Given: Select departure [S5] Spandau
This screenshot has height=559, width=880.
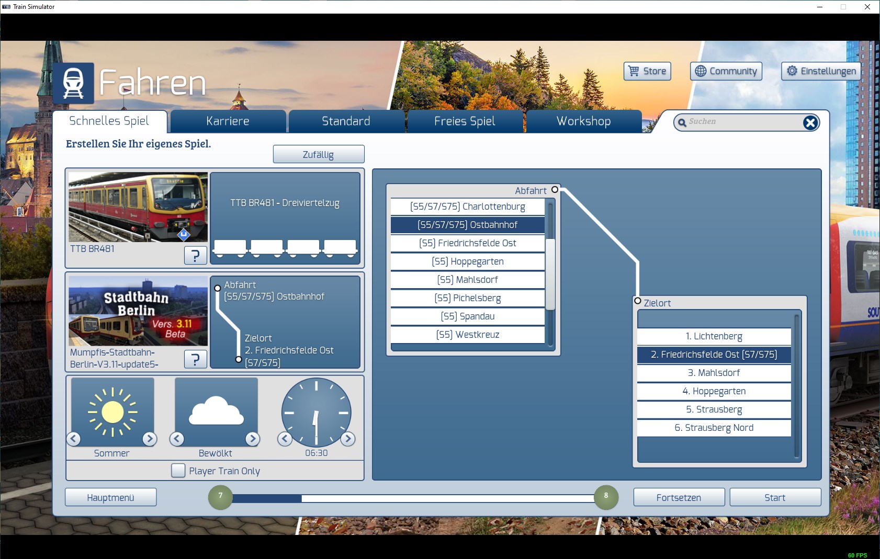Looking at the screenshot, I should click(x=468, y=316).
